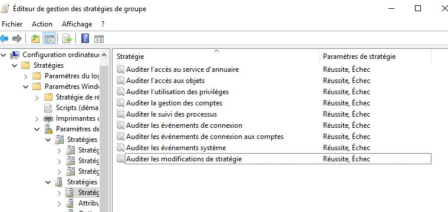Open Help with blue question mark icon
Screen dimensions: 448x212
85,38
